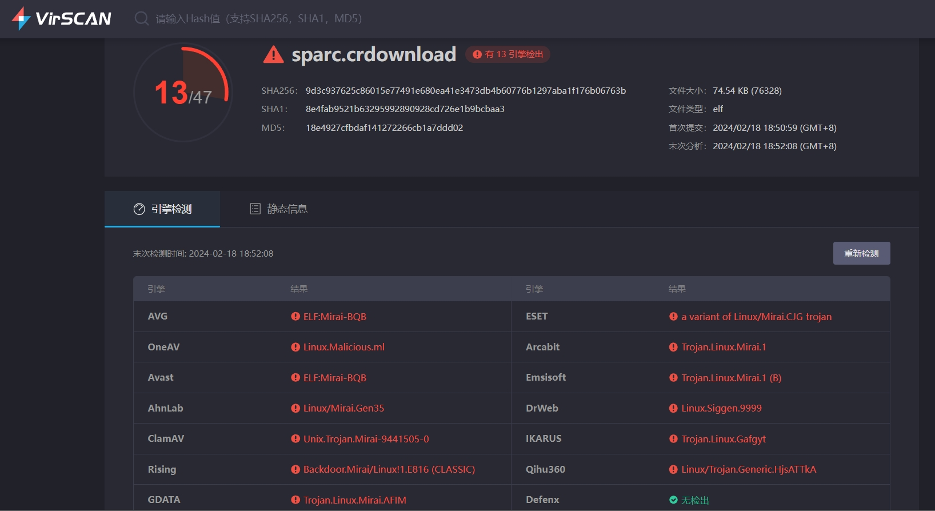The width and height of the screenshot is (935, 511).
Task: Click the Trojan.Linux.Mirai.1 (B) result
Action: 732,377
